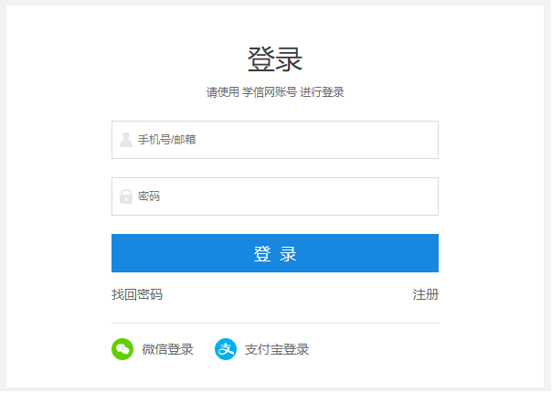Open the 找回密码 link
The image size is (552, 393).
[x=137, y=294]
